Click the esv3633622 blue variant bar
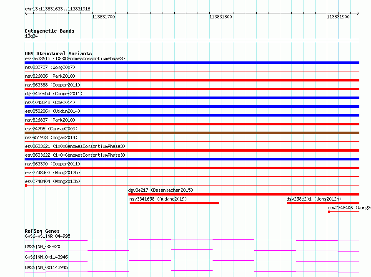 click(192, 159)
